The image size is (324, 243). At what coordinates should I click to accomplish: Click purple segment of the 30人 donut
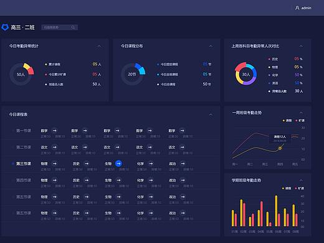point(249,82)
